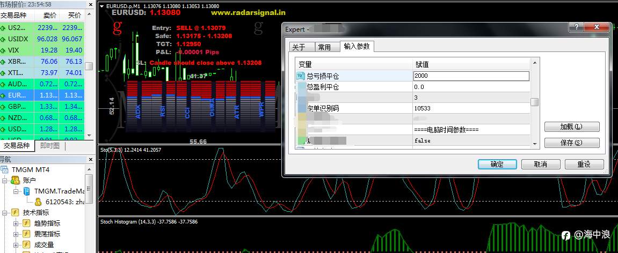Select the US2 symbol arrow icon
The width and height of the screenshot is (618, 253).
click(2, 28)
